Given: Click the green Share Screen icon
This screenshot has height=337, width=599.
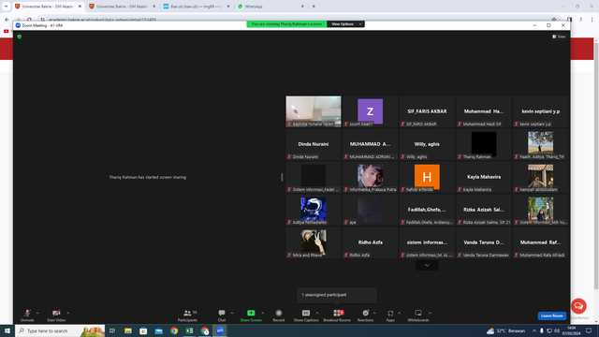Looking at the screenshot, I should [251, 313].
